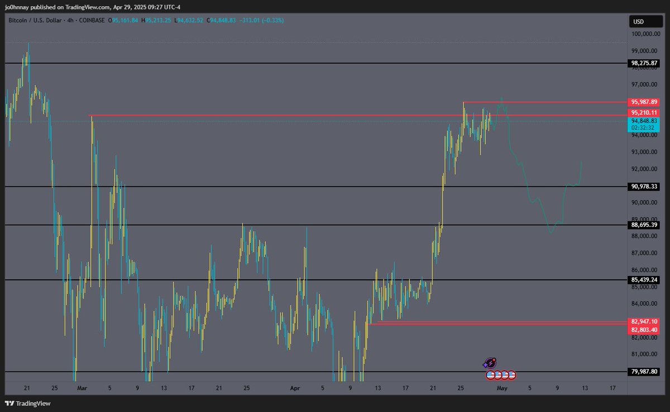Image resolution: width=670 pixels, height=412 pixels.
Task: Select the red 82,947.10 price label
Action: pos(644,322)
